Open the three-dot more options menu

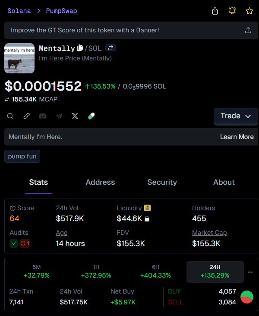pos(250,272)
